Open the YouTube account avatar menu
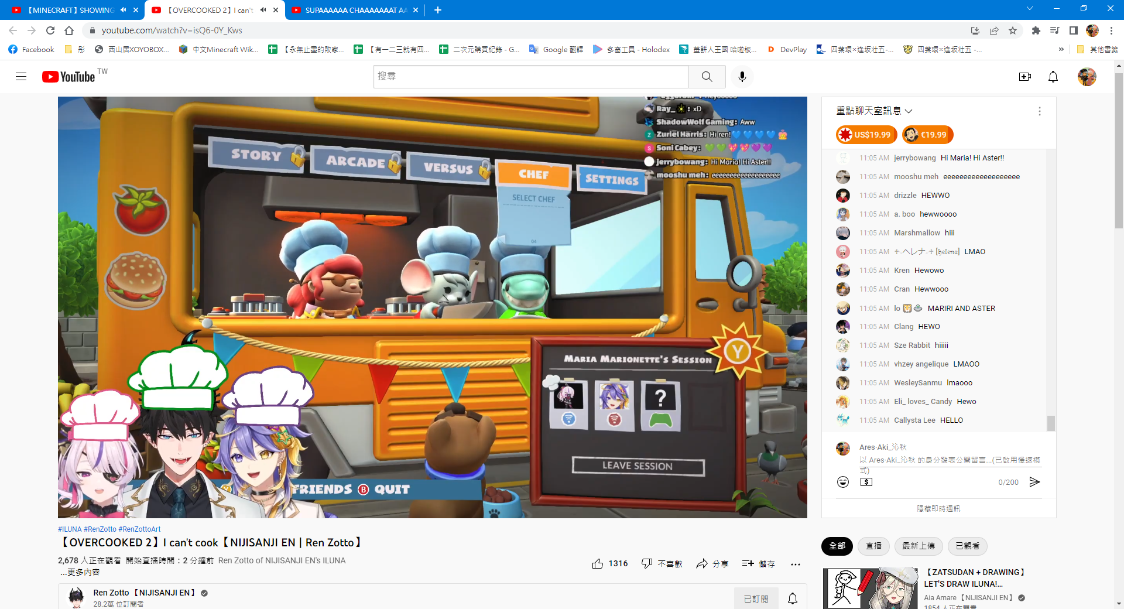Image resolution: width=1124 pixels, height=609 pixels. [1087, 77]
